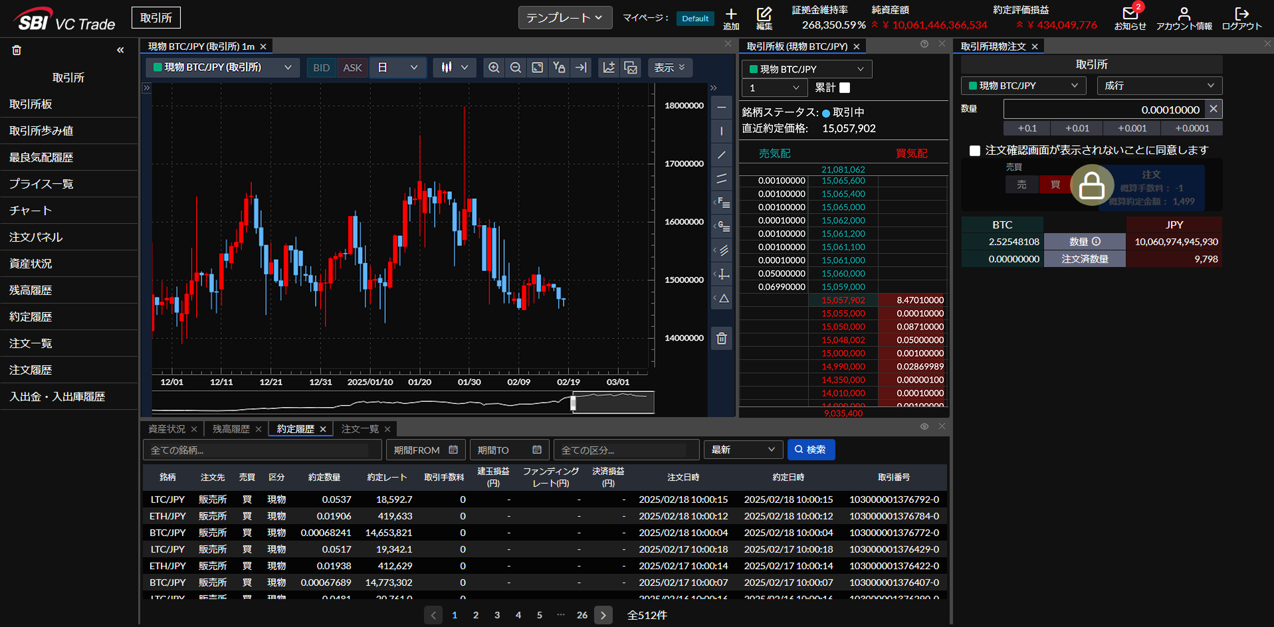Open chart compare overlay icon

pyautogui.click(x=631, y=68)
